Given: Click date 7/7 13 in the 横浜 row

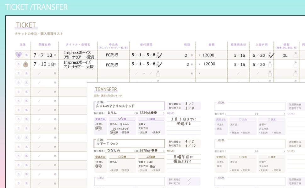Looking at the screenshot, I should (x=43, y=55).
